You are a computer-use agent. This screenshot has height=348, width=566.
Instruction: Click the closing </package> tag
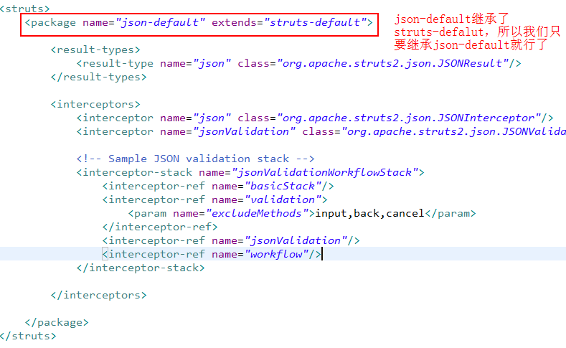coord(57,322)
